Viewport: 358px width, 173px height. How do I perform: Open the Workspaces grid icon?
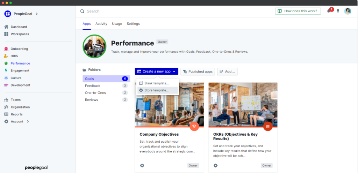(x=6, y=34)
